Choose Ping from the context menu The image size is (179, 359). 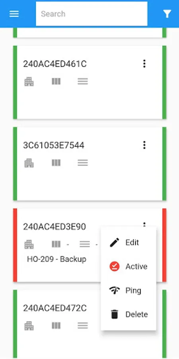(128, 290)
